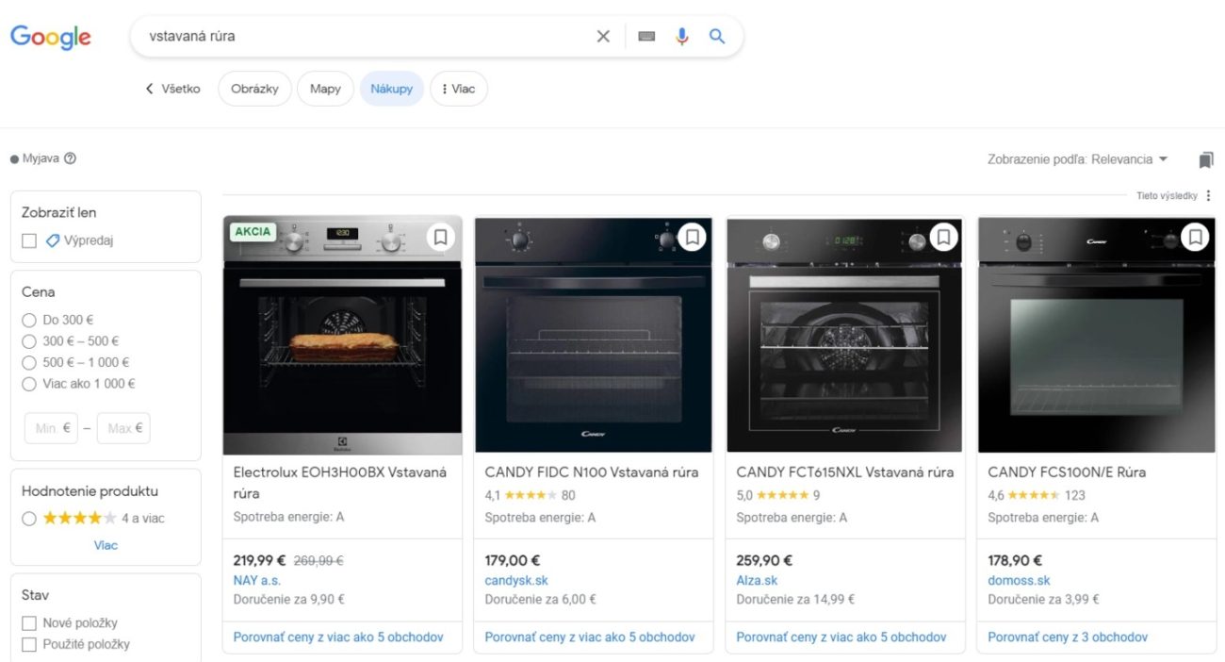Compare CANDY FIDC N100 prices link
The height and width of the screenshot is (662, 1225).
pyautogui.click(x=590, y=637)
